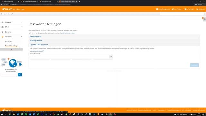Click the STRATO Kunden-Login logo
The width and height of the screenshot is (206, 116).
click(13, 9)
